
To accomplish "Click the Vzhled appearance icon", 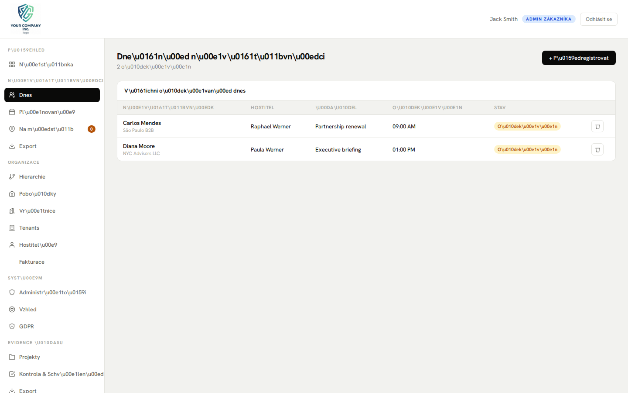I will 12,309.
